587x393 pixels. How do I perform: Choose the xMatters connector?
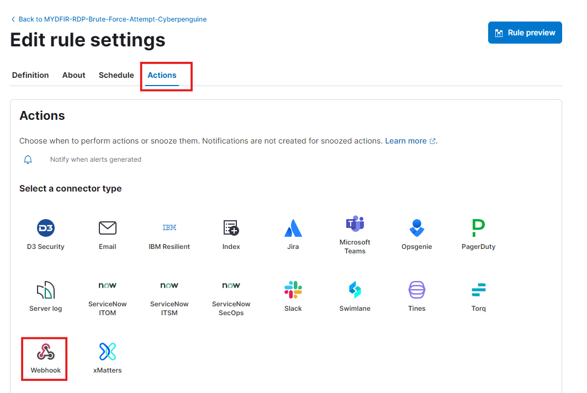(x=108, y=359)
